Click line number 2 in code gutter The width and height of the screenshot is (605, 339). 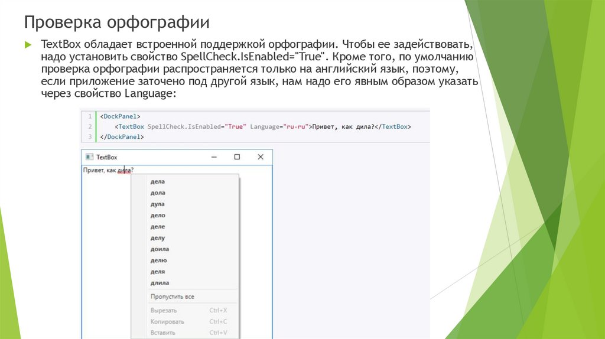(x=90, y=126)
